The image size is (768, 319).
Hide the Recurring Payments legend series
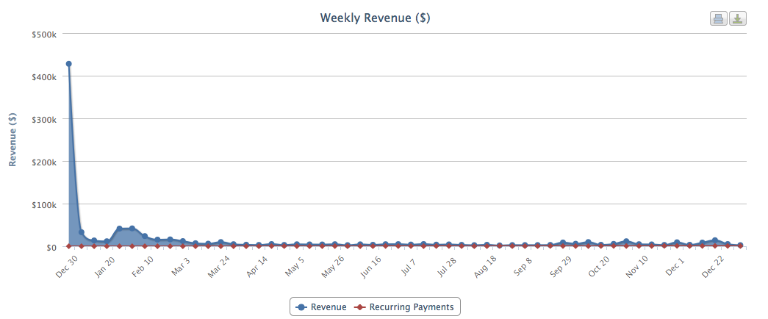[404, 307]
